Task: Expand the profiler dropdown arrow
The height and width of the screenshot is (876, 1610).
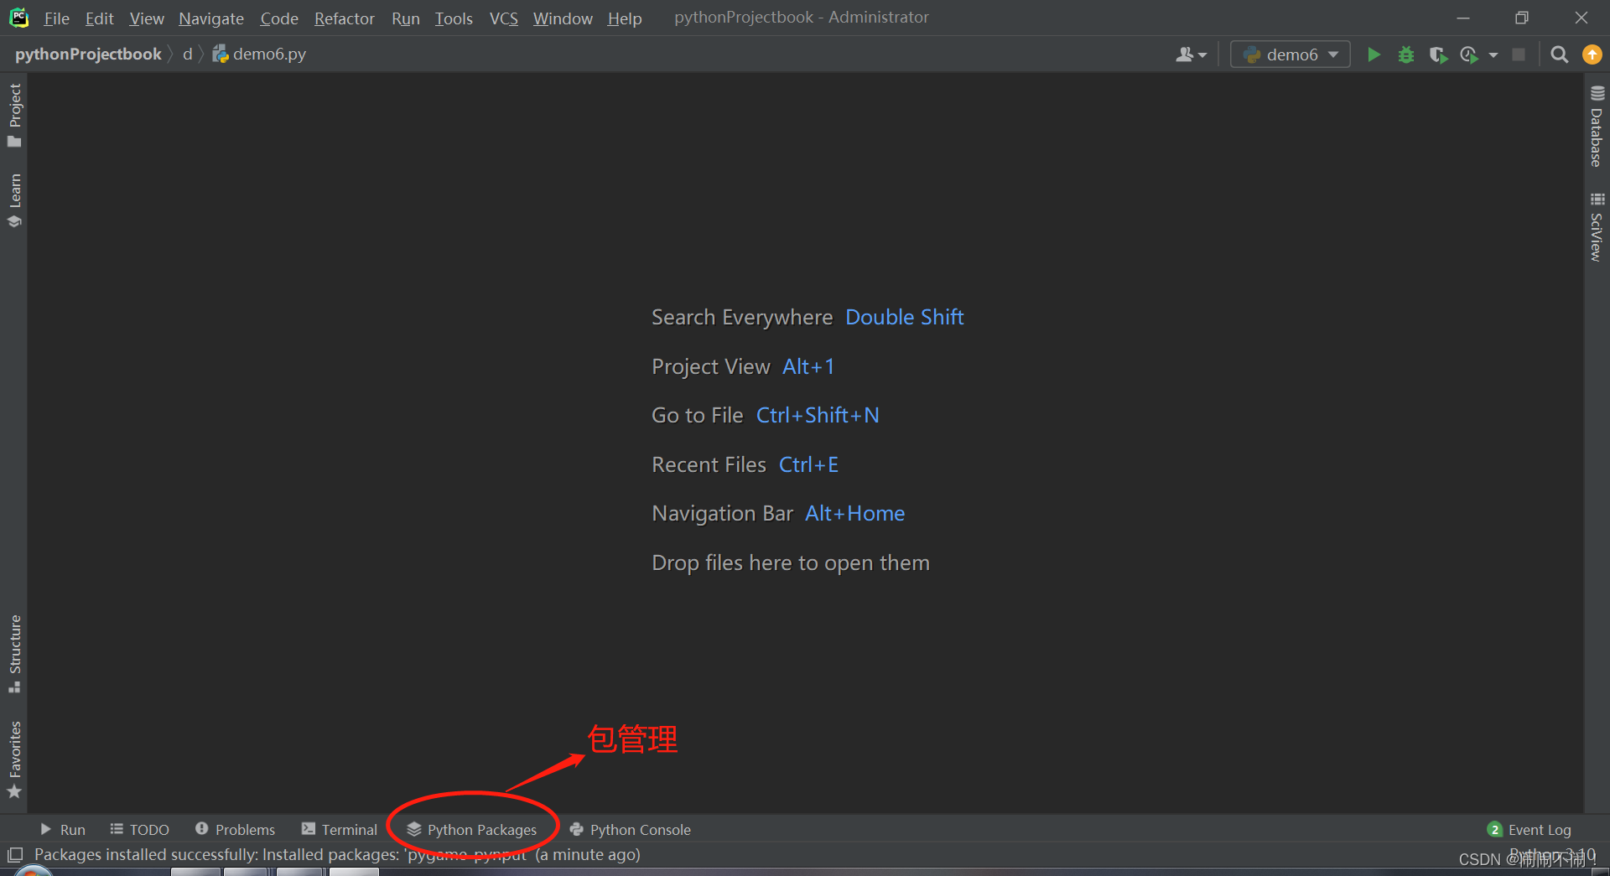Action: pos(1493,55)
